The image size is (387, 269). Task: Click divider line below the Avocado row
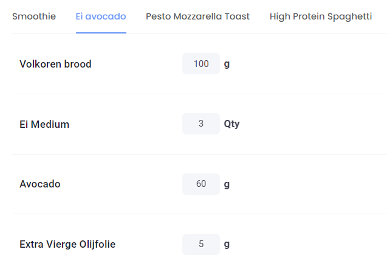[199, 214]
